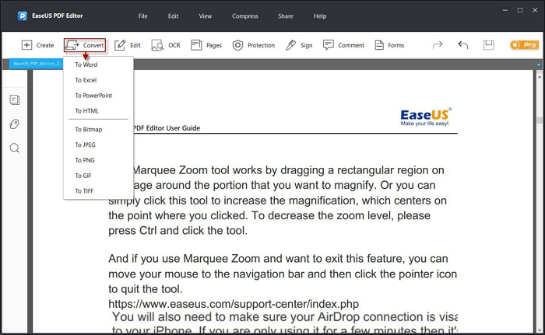Click the undo arrow icon
The height and width of the screenshot is (335, 545).
tap(463, 45)
